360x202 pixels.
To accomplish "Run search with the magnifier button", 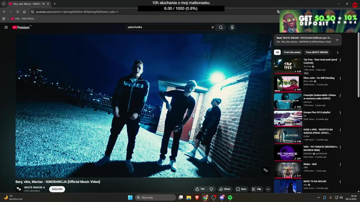I will pos(221,27).
